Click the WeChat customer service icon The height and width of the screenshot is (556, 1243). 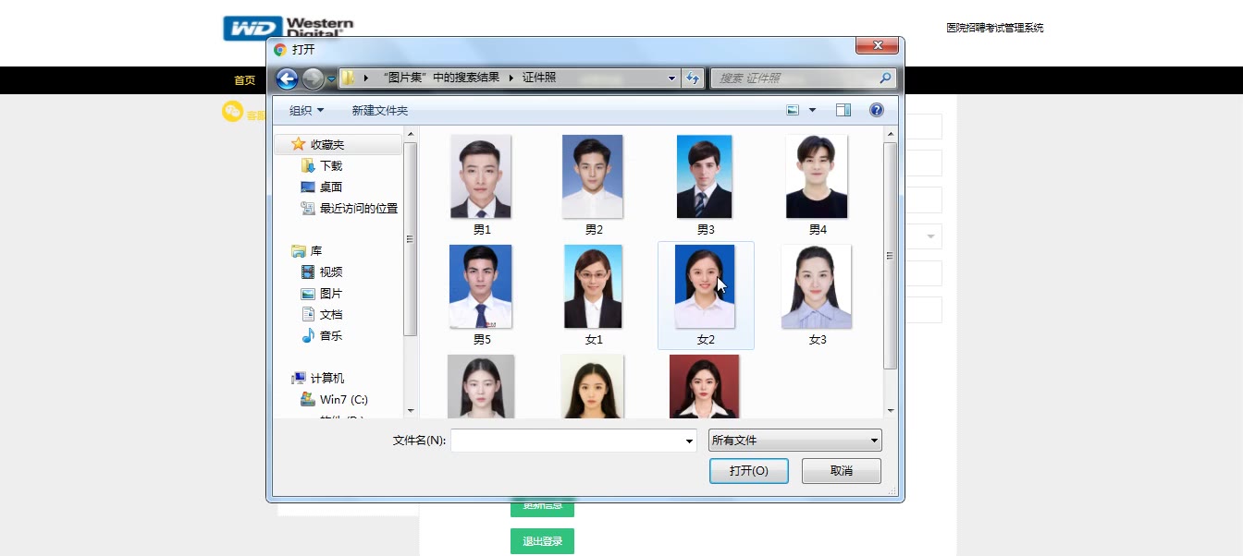pos(232,112)
